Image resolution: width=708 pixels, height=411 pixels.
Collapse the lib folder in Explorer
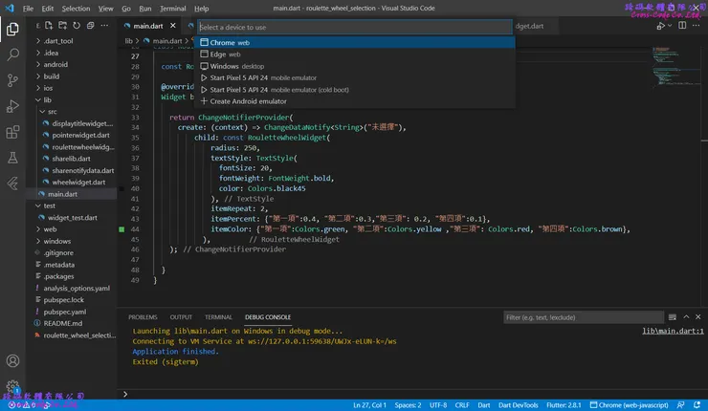pos(47,99)
